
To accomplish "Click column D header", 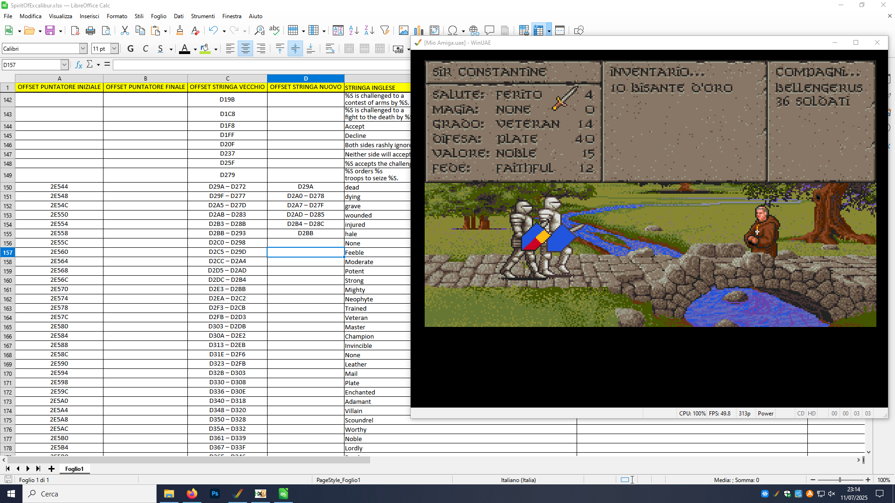I will 306,78.
